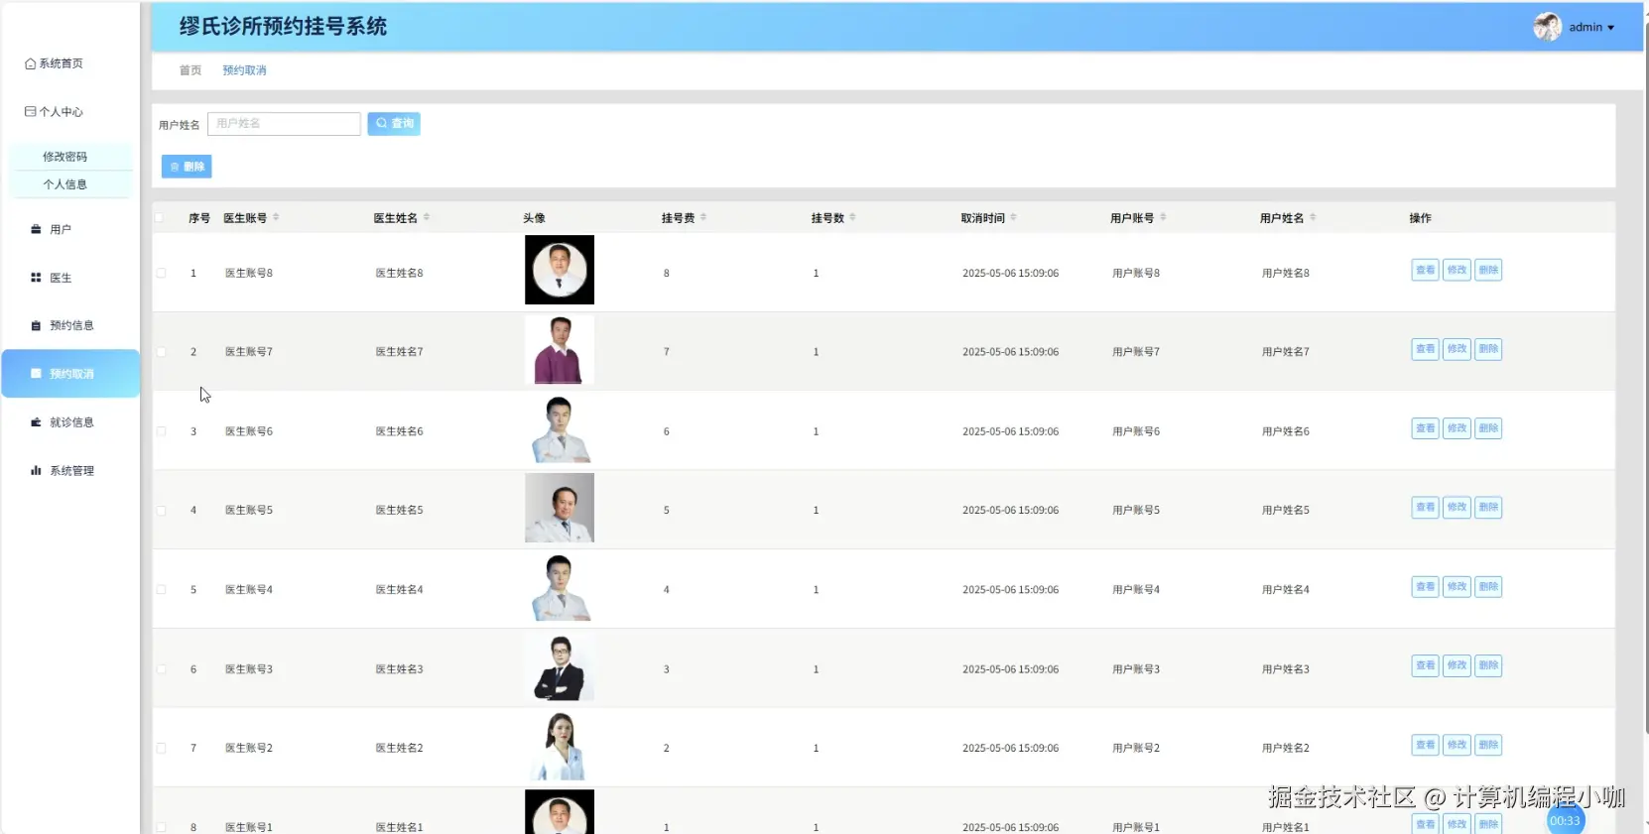Click the 医生账号6 table cell
The image size is (1649, 834).
(249, 431)
